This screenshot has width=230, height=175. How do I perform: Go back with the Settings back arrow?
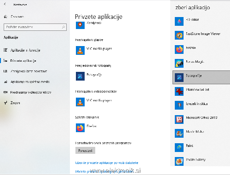click(5, 4)
